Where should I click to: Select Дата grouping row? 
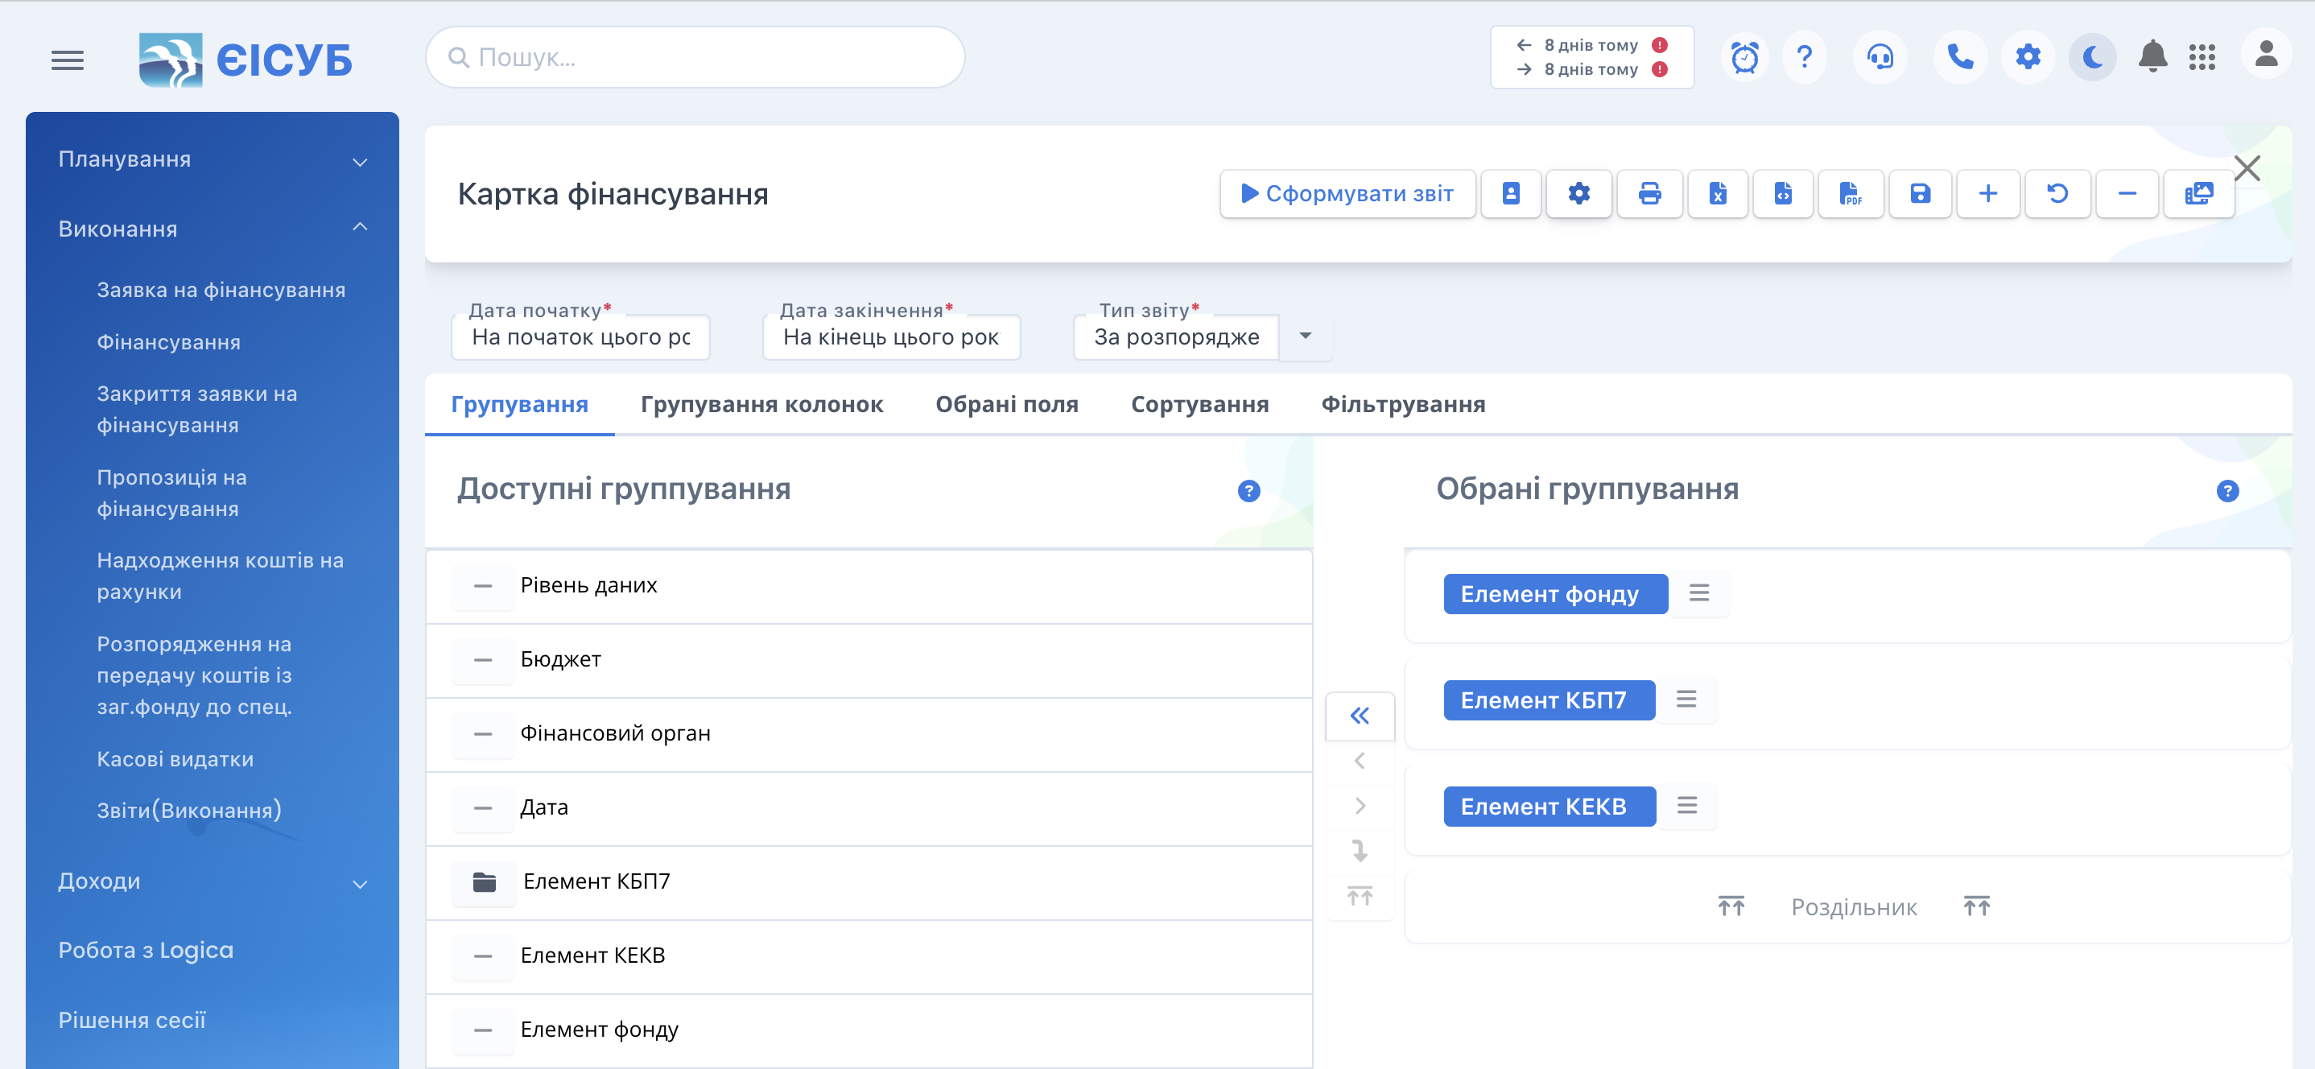click(x=869, y=808)
